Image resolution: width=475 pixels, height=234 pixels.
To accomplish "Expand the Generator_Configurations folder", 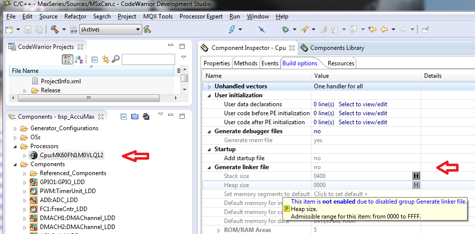I will click(15, 129).
